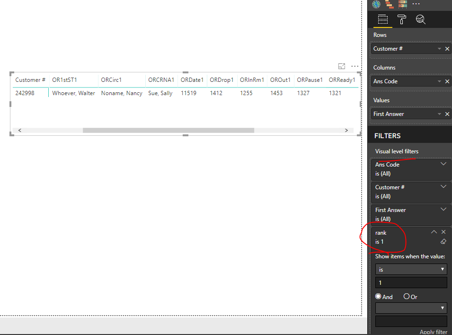The image size is (452, 335).
Task: Click the OROut1 column header
Action: coord(280,80)
